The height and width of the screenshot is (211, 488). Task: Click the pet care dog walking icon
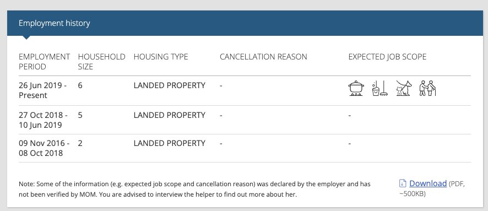(404, 88)
